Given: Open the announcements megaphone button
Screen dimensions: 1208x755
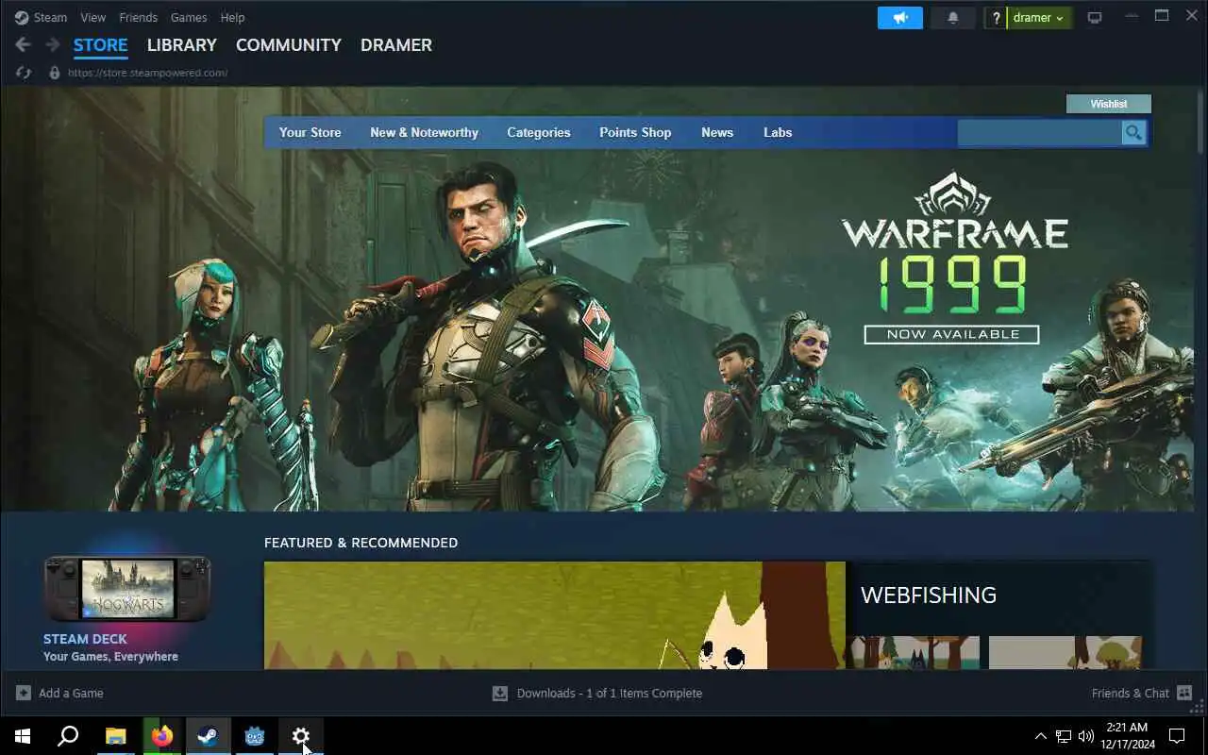Looking at the screenshot, I should [900, 18].
